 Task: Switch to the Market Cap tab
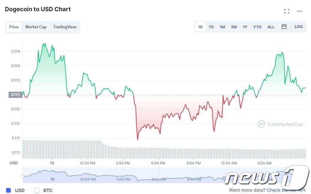point(36,27)
